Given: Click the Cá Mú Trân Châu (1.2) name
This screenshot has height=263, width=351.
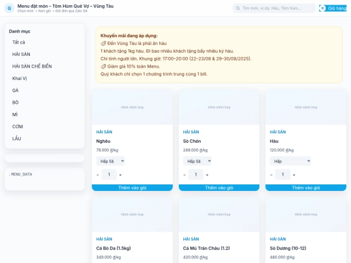Looking at the screenshot, I should [x=207, y=248].
